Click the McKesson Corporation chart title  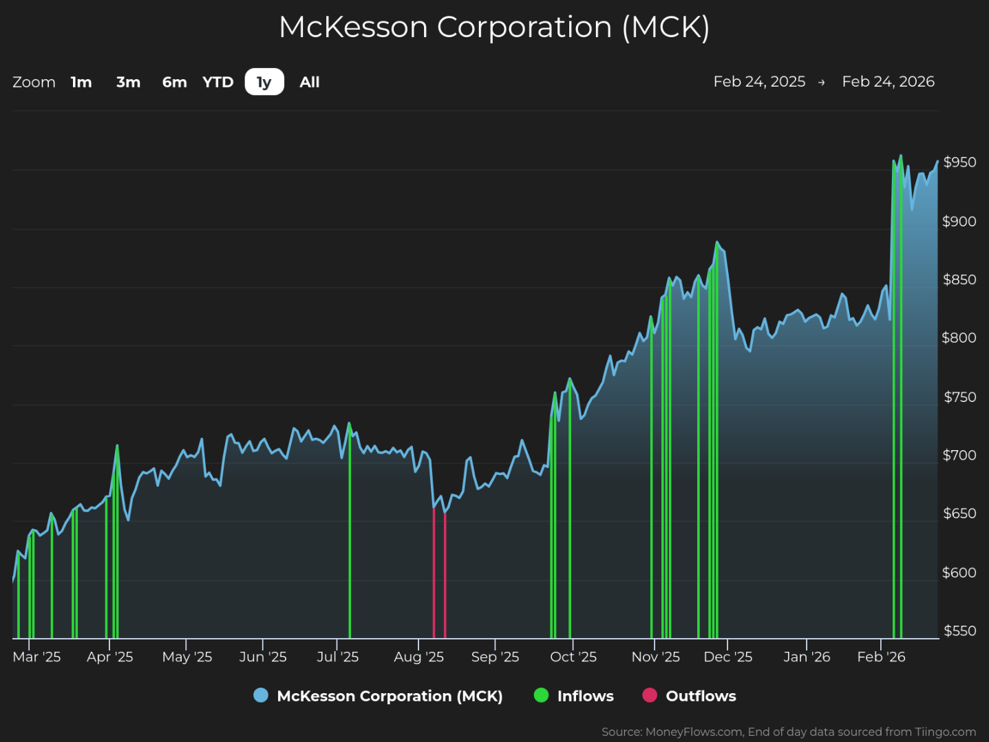(x=494, y=28)
